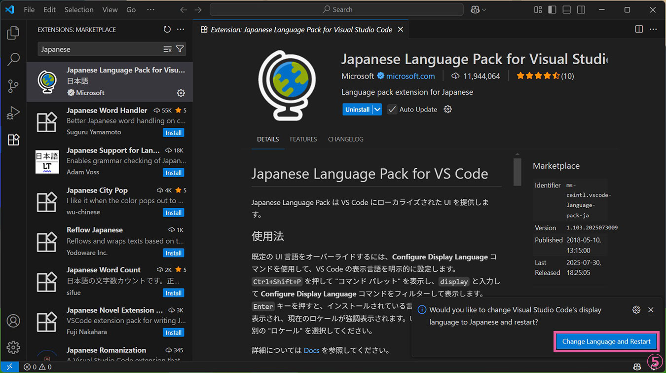Screen dimensions: 666x373
Task: Open the View menu
Action: 110,9
